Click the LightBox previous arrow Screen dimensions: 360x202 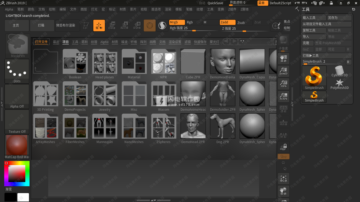tap(226, 42)
